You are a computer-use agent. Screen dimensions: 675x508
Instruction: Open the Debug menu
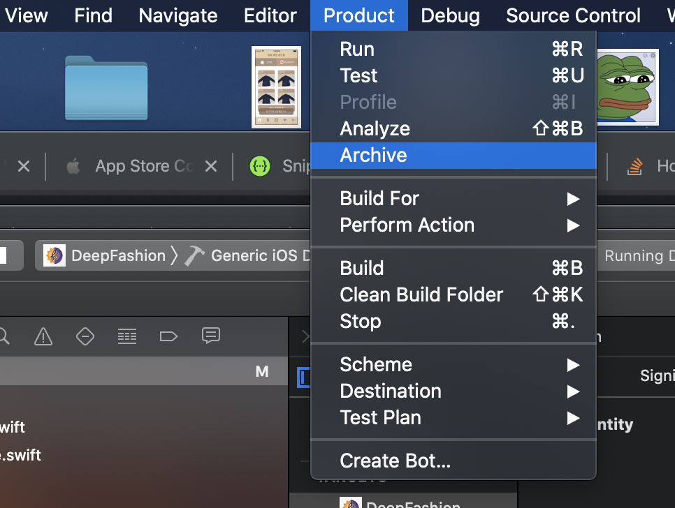click(x=450, y=15)
